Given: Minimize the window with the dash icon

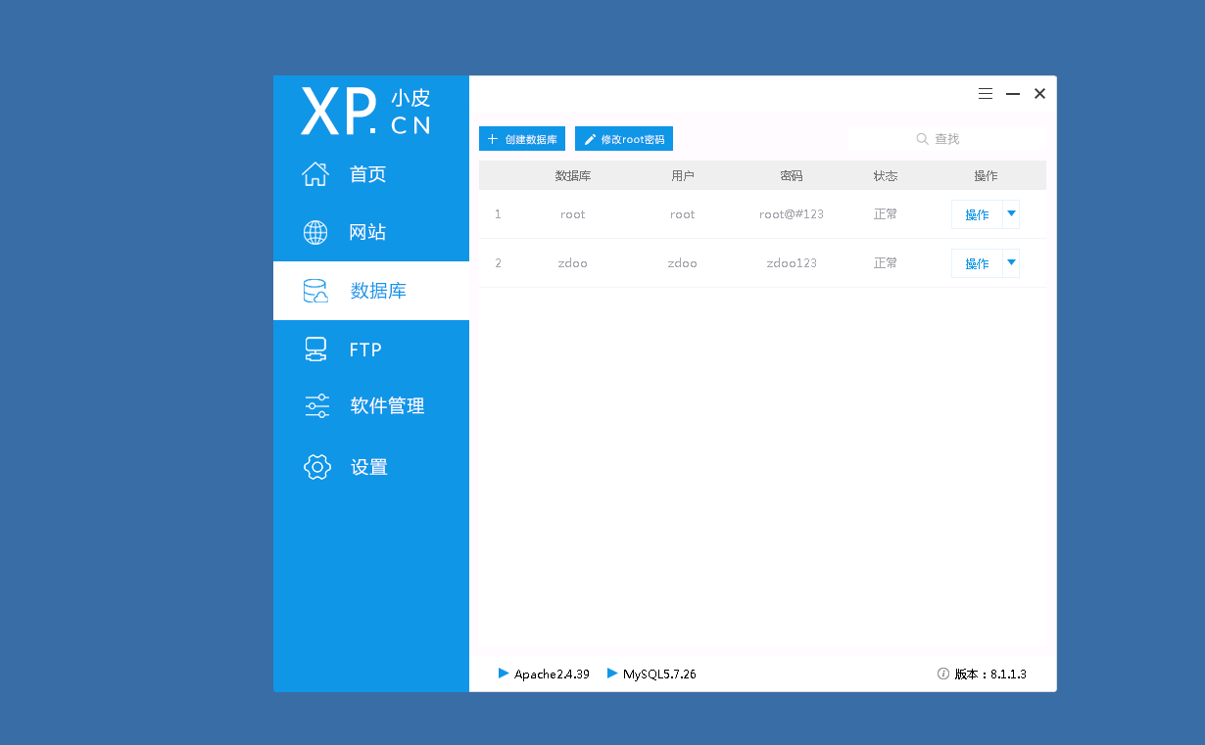Looking at the screenshot, I should (x=1013, y=94).
